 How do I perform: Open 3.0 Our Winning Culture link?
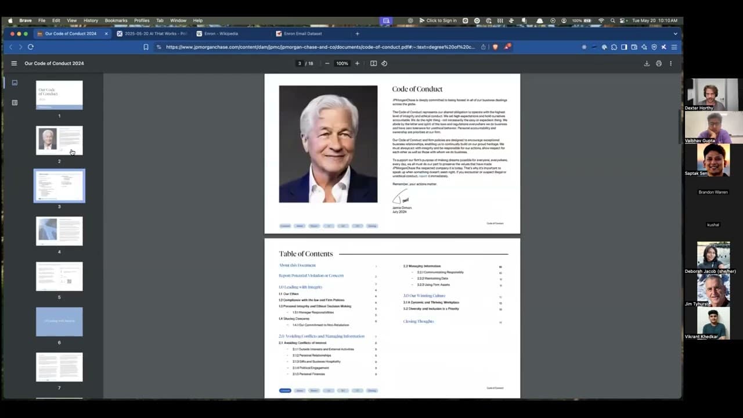[424, 296]
